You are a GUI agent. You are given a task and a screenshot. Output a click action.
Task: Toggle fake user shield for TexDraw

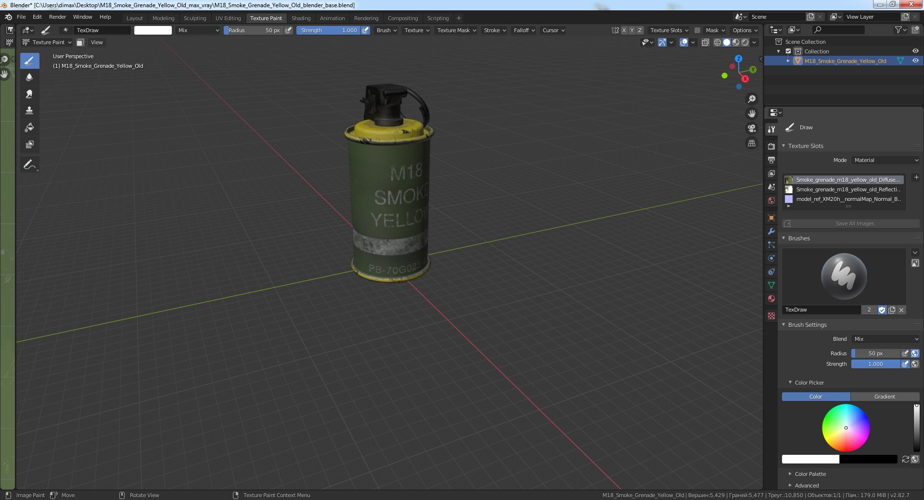click(x=882, y=310)
